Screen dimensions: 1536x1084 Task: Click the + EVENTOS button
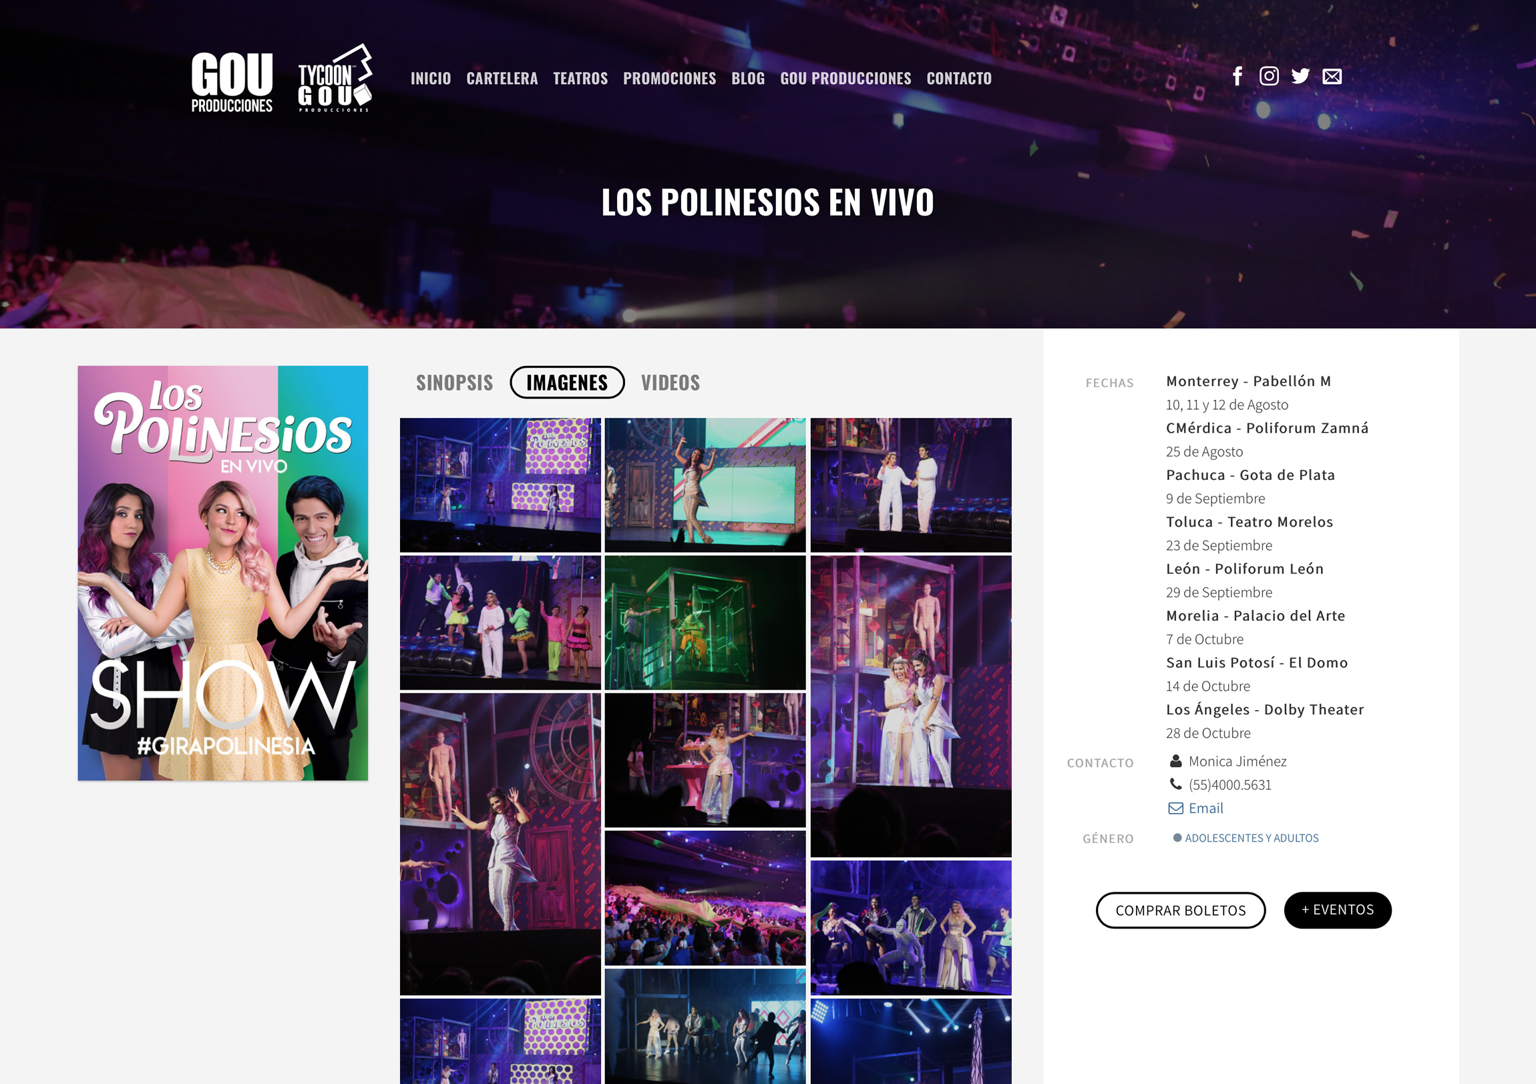click(1338, 910)
